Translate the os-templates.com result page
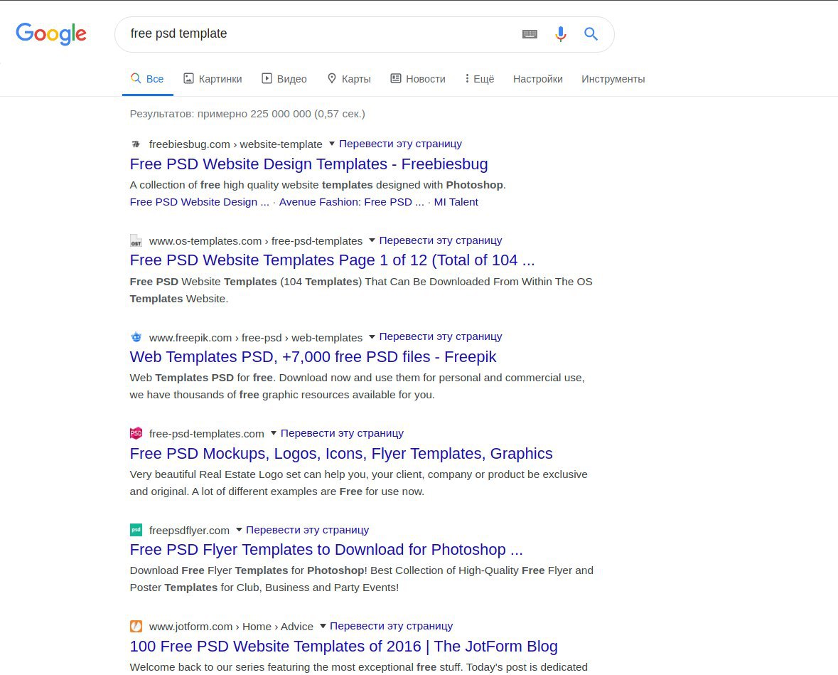 pos(441,240)
